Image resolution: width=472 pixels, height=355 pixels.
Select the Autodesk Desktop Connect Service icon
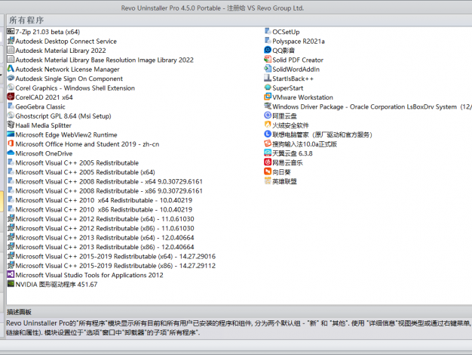11,41
